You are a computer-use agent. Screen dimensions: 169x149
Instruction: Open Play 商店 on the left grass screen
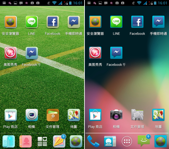point(11,115)
